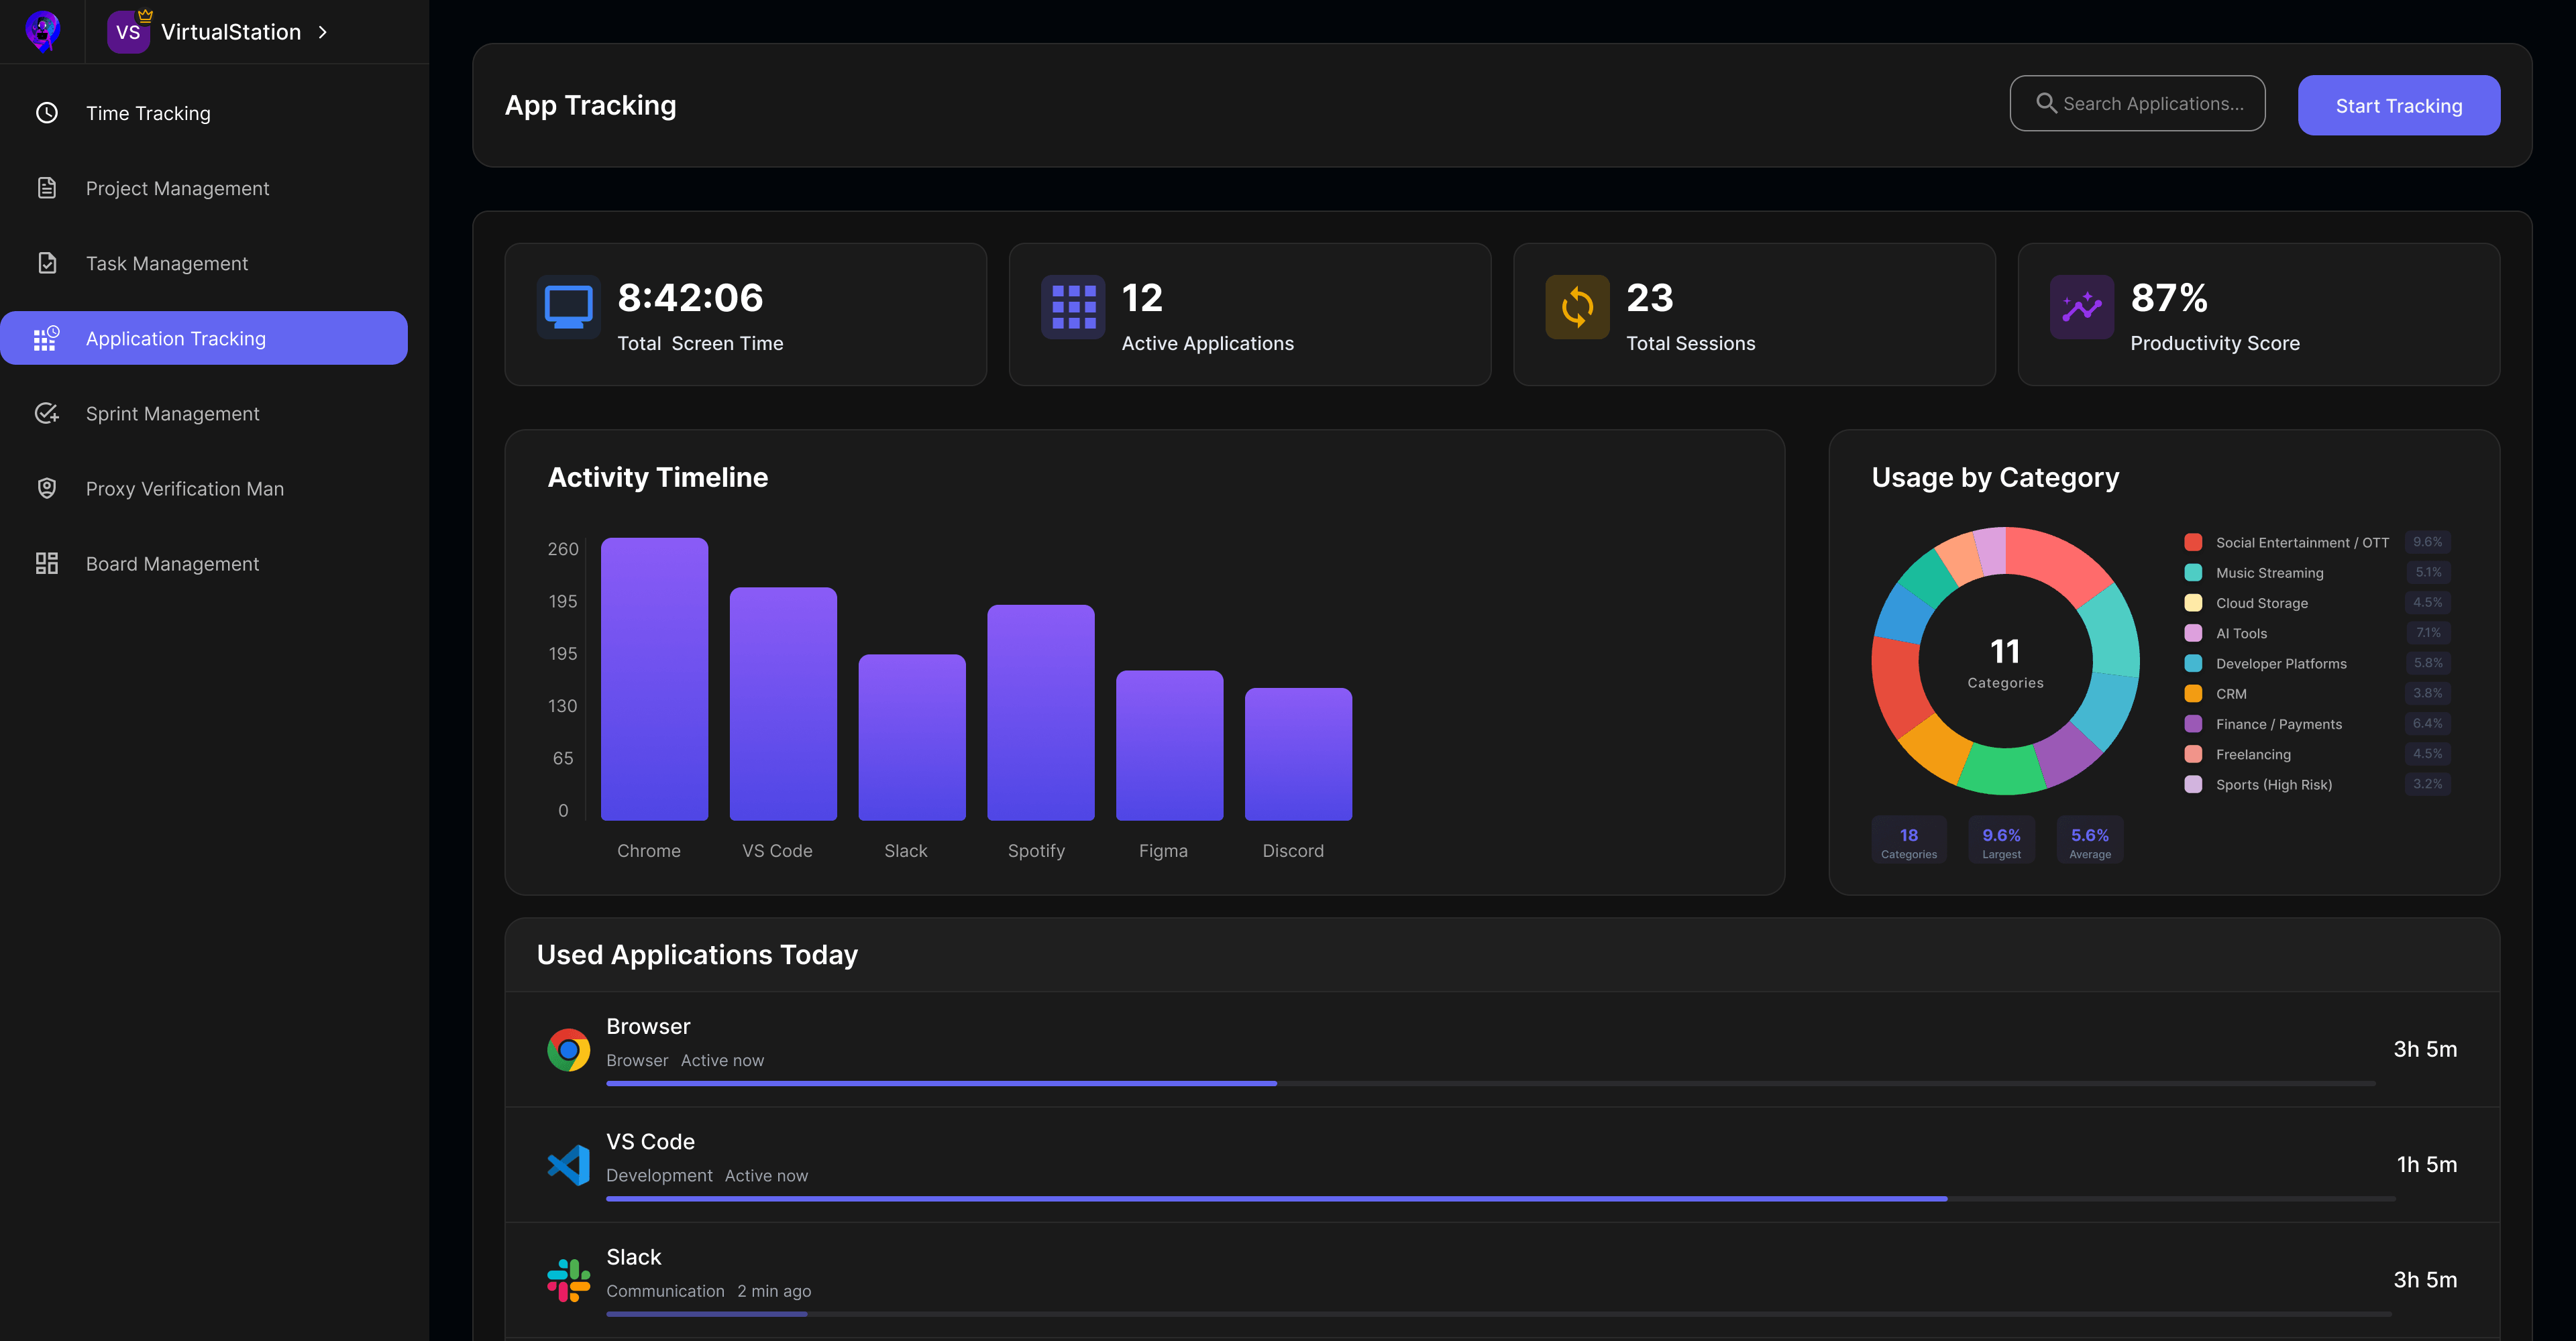Click the Chrome icon beside the Browser entry

(x=569, y=1049)
